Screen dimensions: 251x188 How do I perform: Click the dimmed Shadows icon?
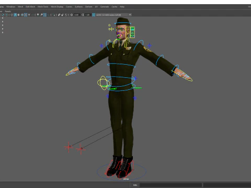(32, 15)
